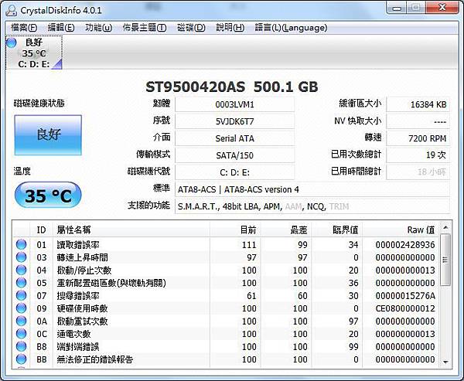The image size is (464, 381).
Task: Click the attribute list scroll up arrow
Action: pyautogui.click(x=445, y=227)
